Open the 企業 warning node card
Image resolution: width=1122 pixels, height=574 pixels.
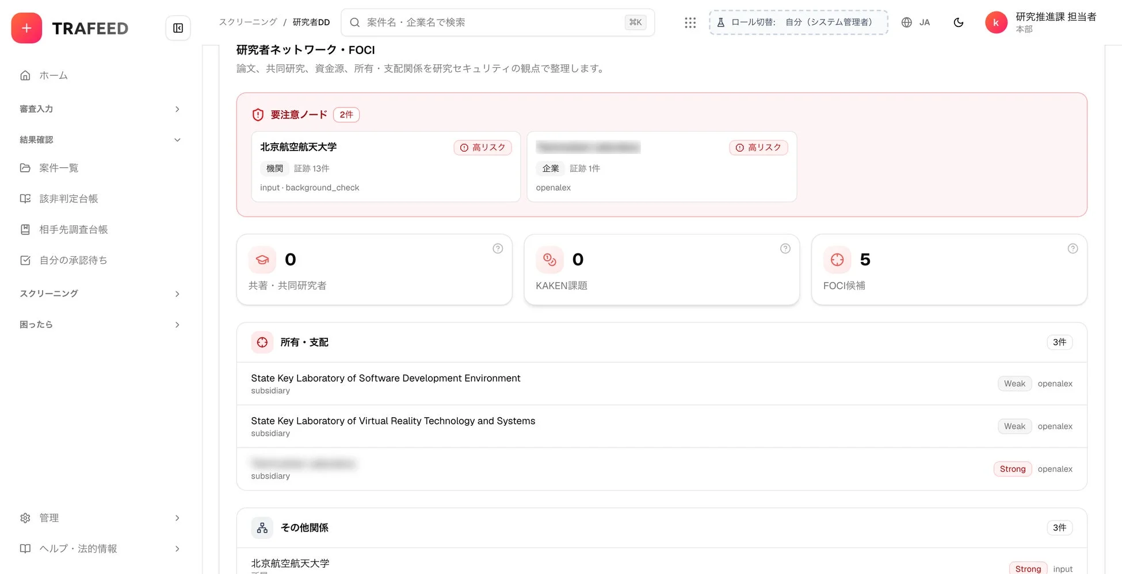[x=662, y=167]
